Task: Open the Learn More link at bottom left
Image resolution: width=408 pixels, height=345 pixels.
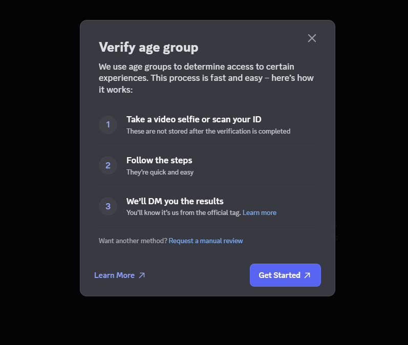Action: (x=119, y=275)
